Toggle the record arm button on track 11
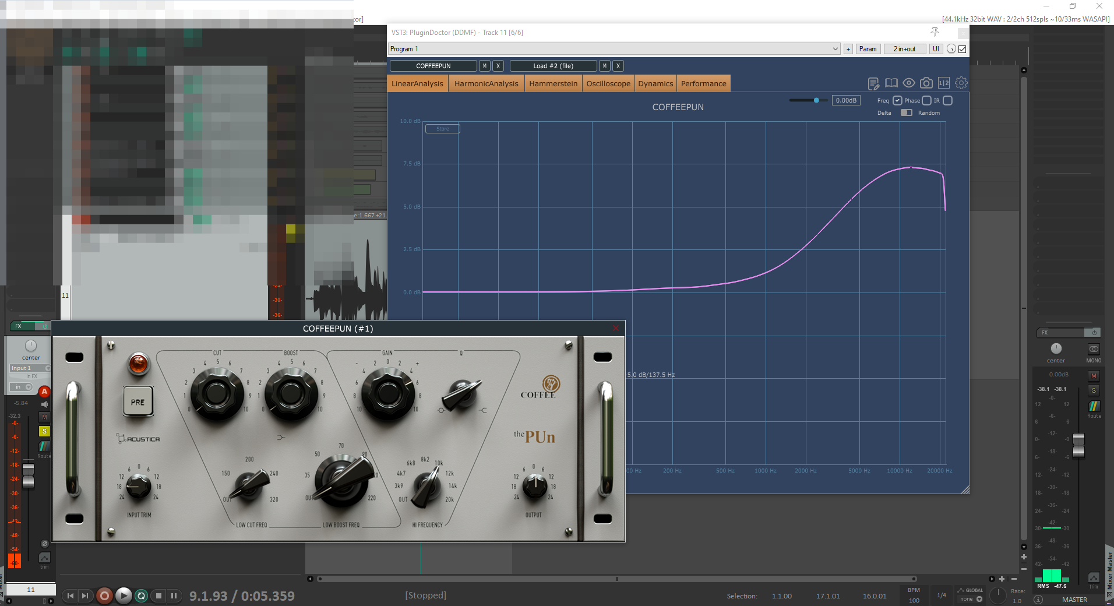This screenshot has width=1114, height=606. click(44, 392)
